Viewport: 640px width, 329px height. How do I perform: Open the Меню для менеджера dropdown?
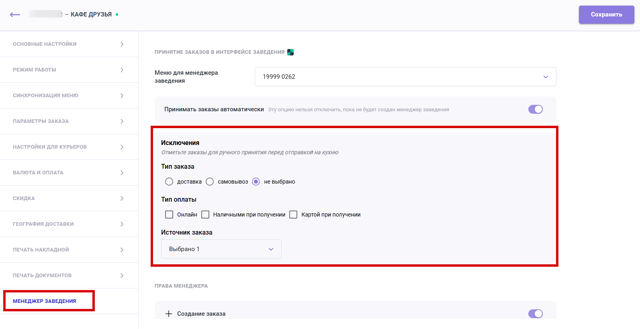point(405,77)
